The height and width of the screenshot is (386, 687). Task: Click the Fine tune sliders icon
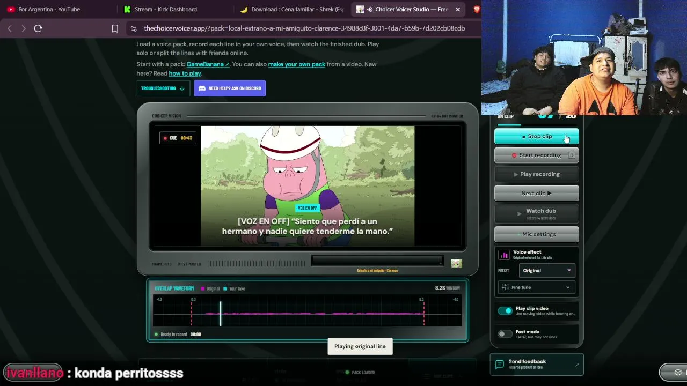pyautogui.click(x=505, y=287)
